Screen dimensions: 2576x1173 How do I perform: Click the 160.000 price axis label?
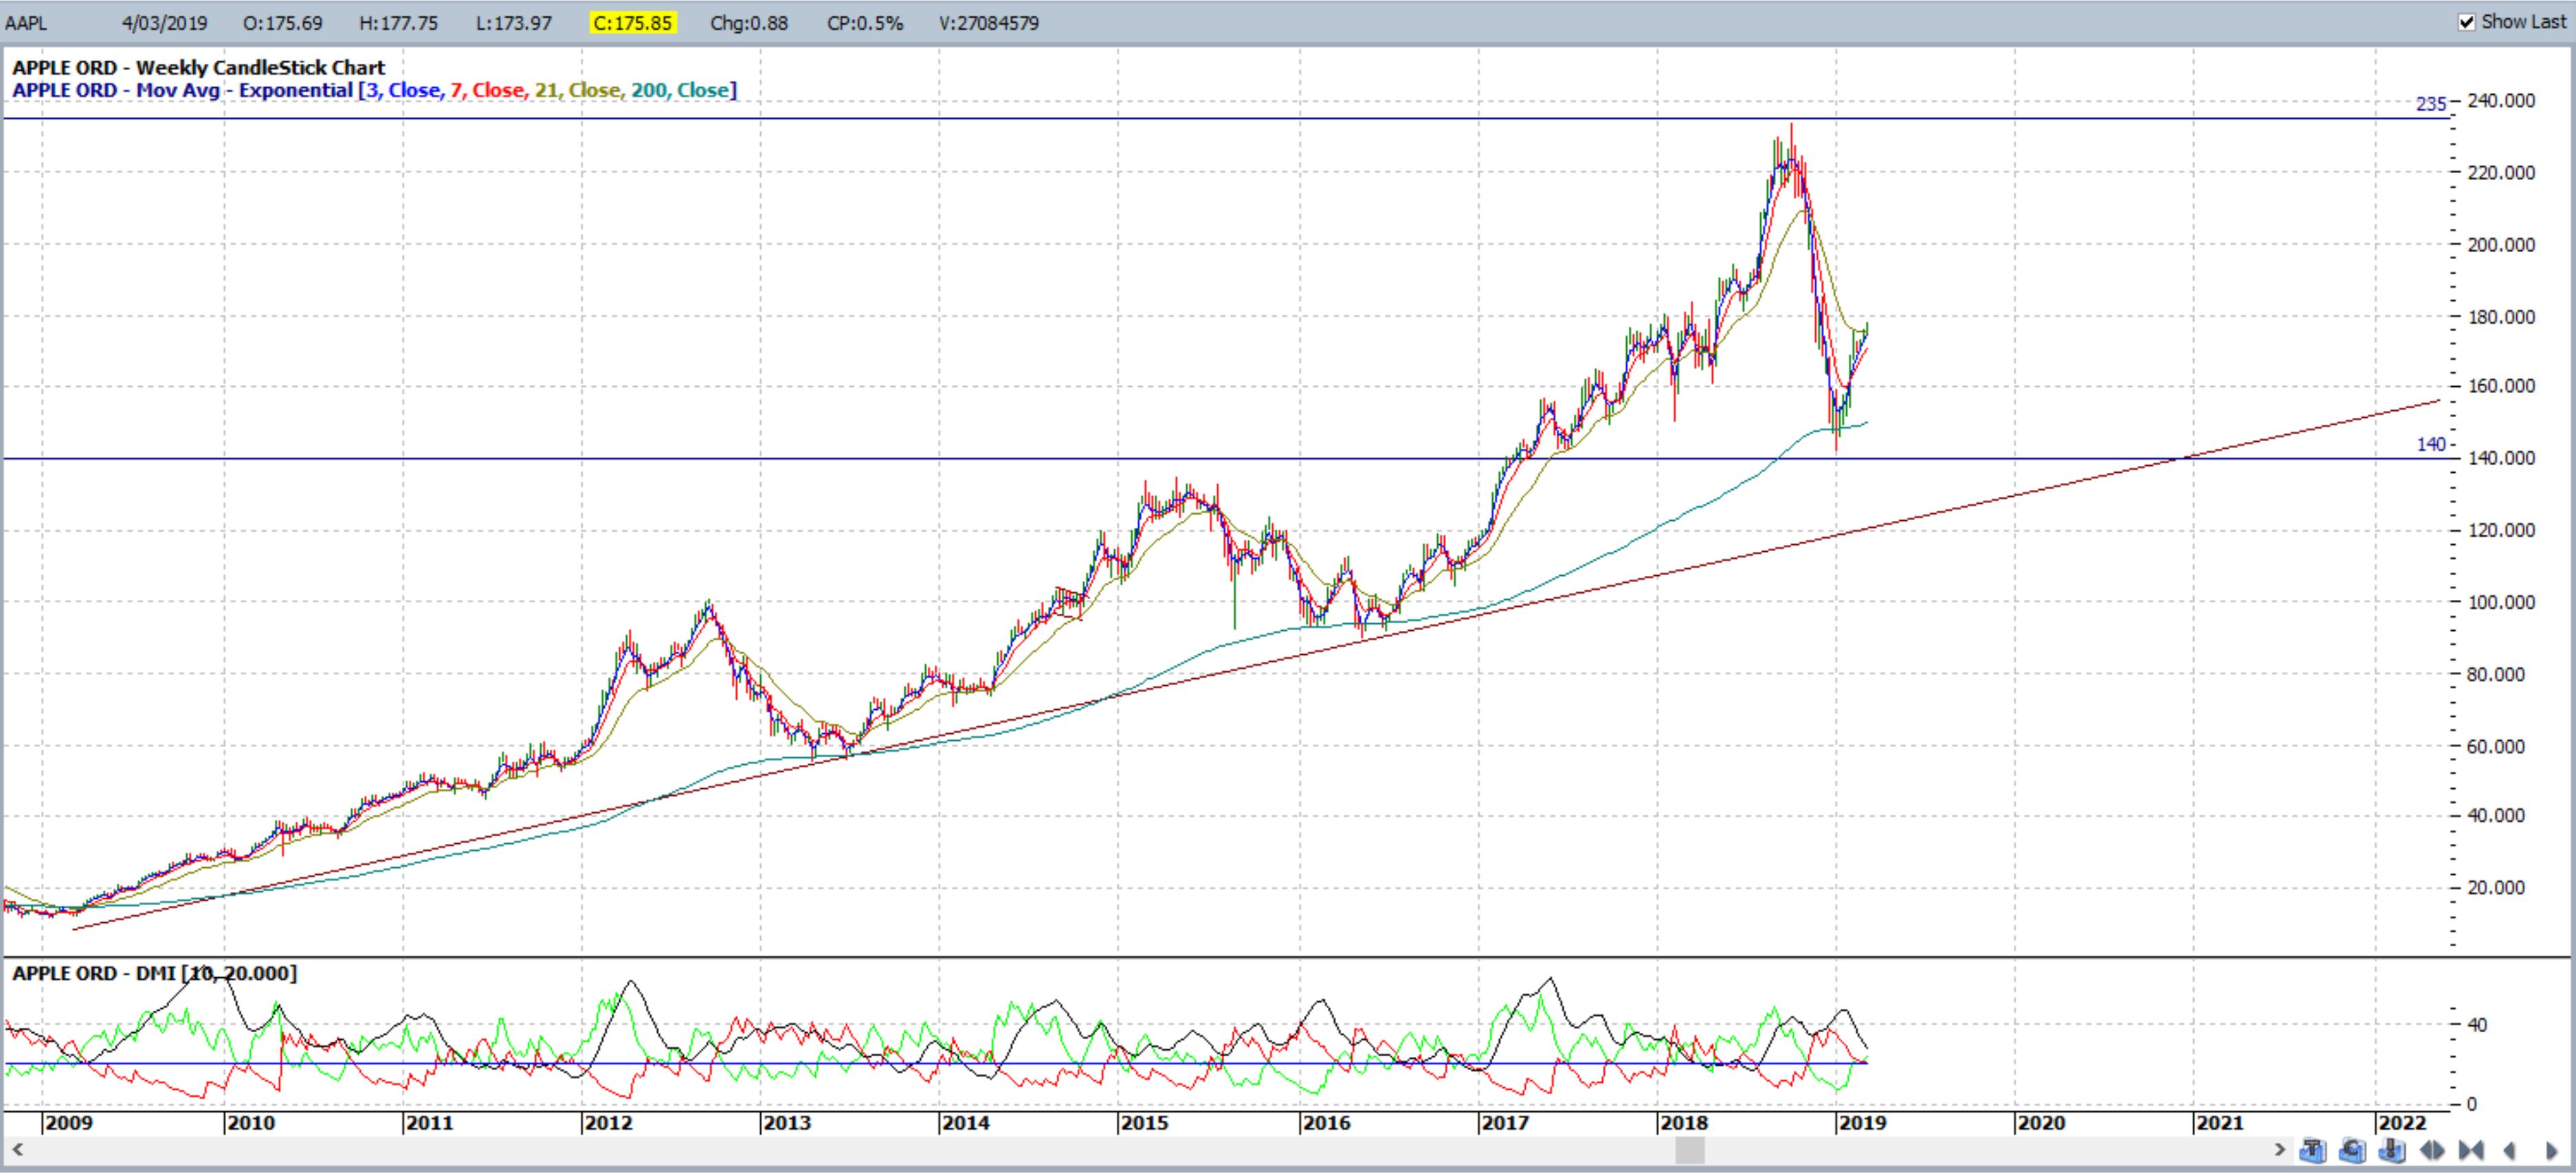click(2501, 385)
